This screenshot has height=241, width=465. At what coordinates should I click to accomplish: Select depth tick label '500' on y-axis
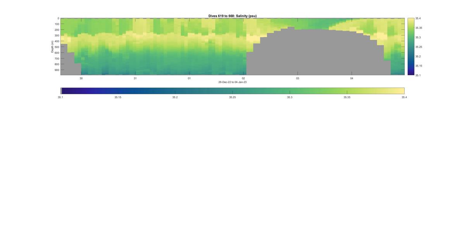coord(57,47)
